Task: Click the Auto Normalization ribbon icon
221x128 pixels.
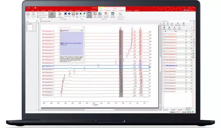Action: tap(60, 14)
